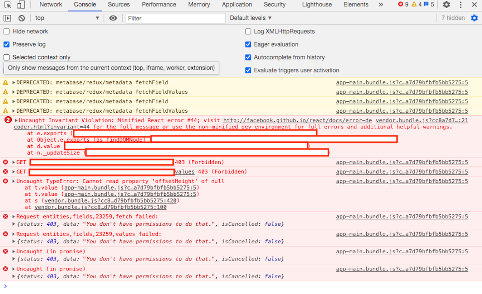Click the 7 hidden messages label

tap(453, 18)
